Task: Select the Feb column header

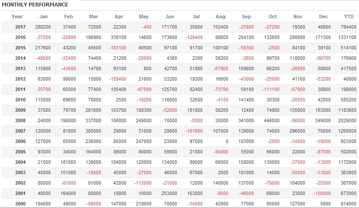Action: [x=69, y=17]
